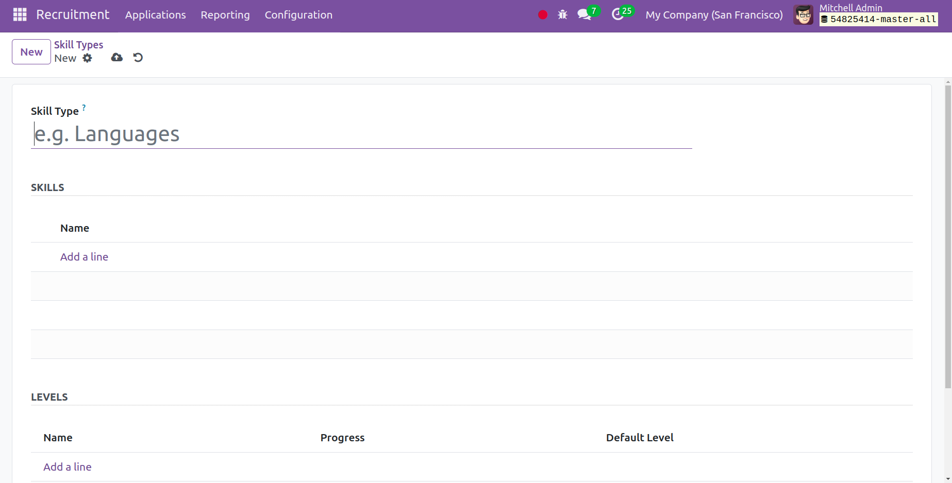The height and width of the screenshot is (483, 952).
Task: Click the database name 54825414-master-all
Action: click(879, 20)
